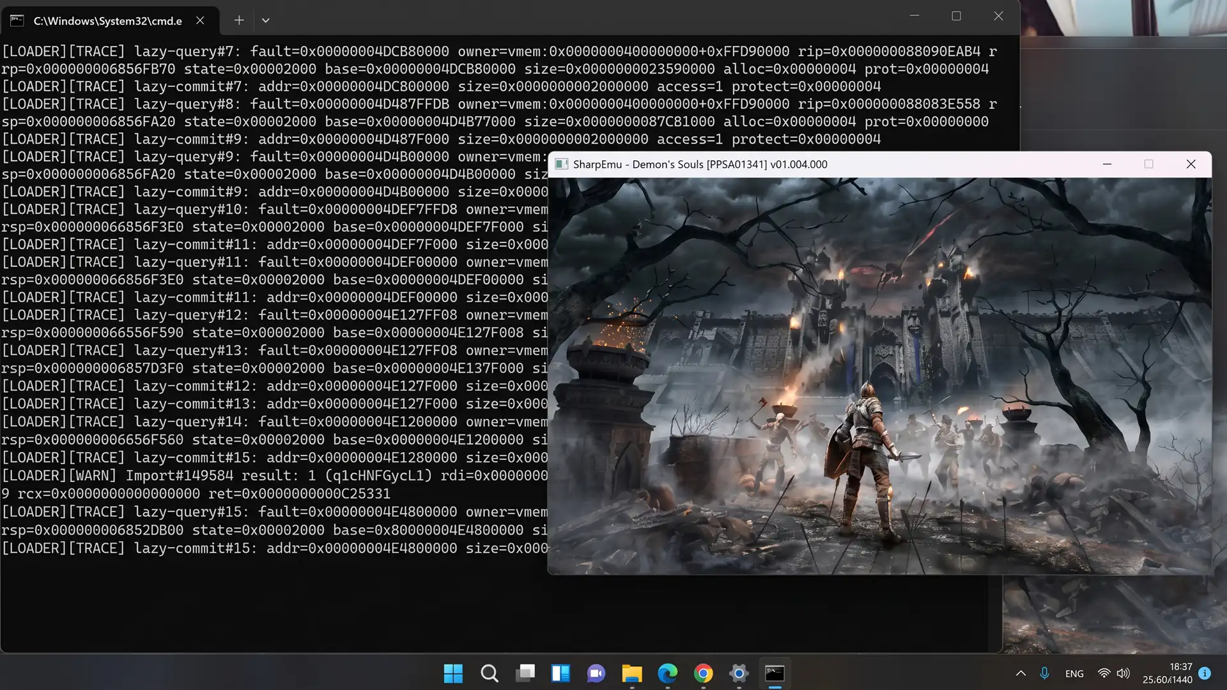This screenshot has width=1227, height=690.
Task: Open the volume control in the system tray
Action: click(1123, 673)
